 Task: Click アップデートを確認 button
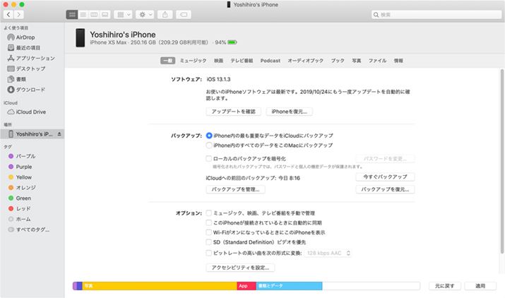(234, 112)
